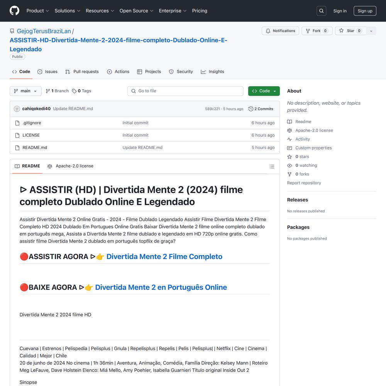Open Divertida Mente 2 en Português Online link
The image size is (386, 386).
tap(161, 287)
